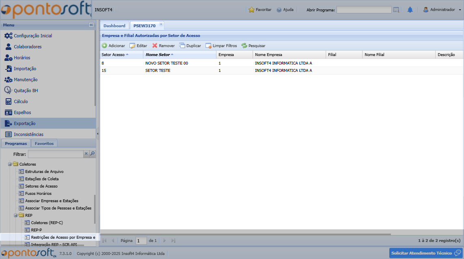Click the Pesquisar refresh icon
Image resolution: width=464 pixels, height=259 pixels.
coord(244,46)
